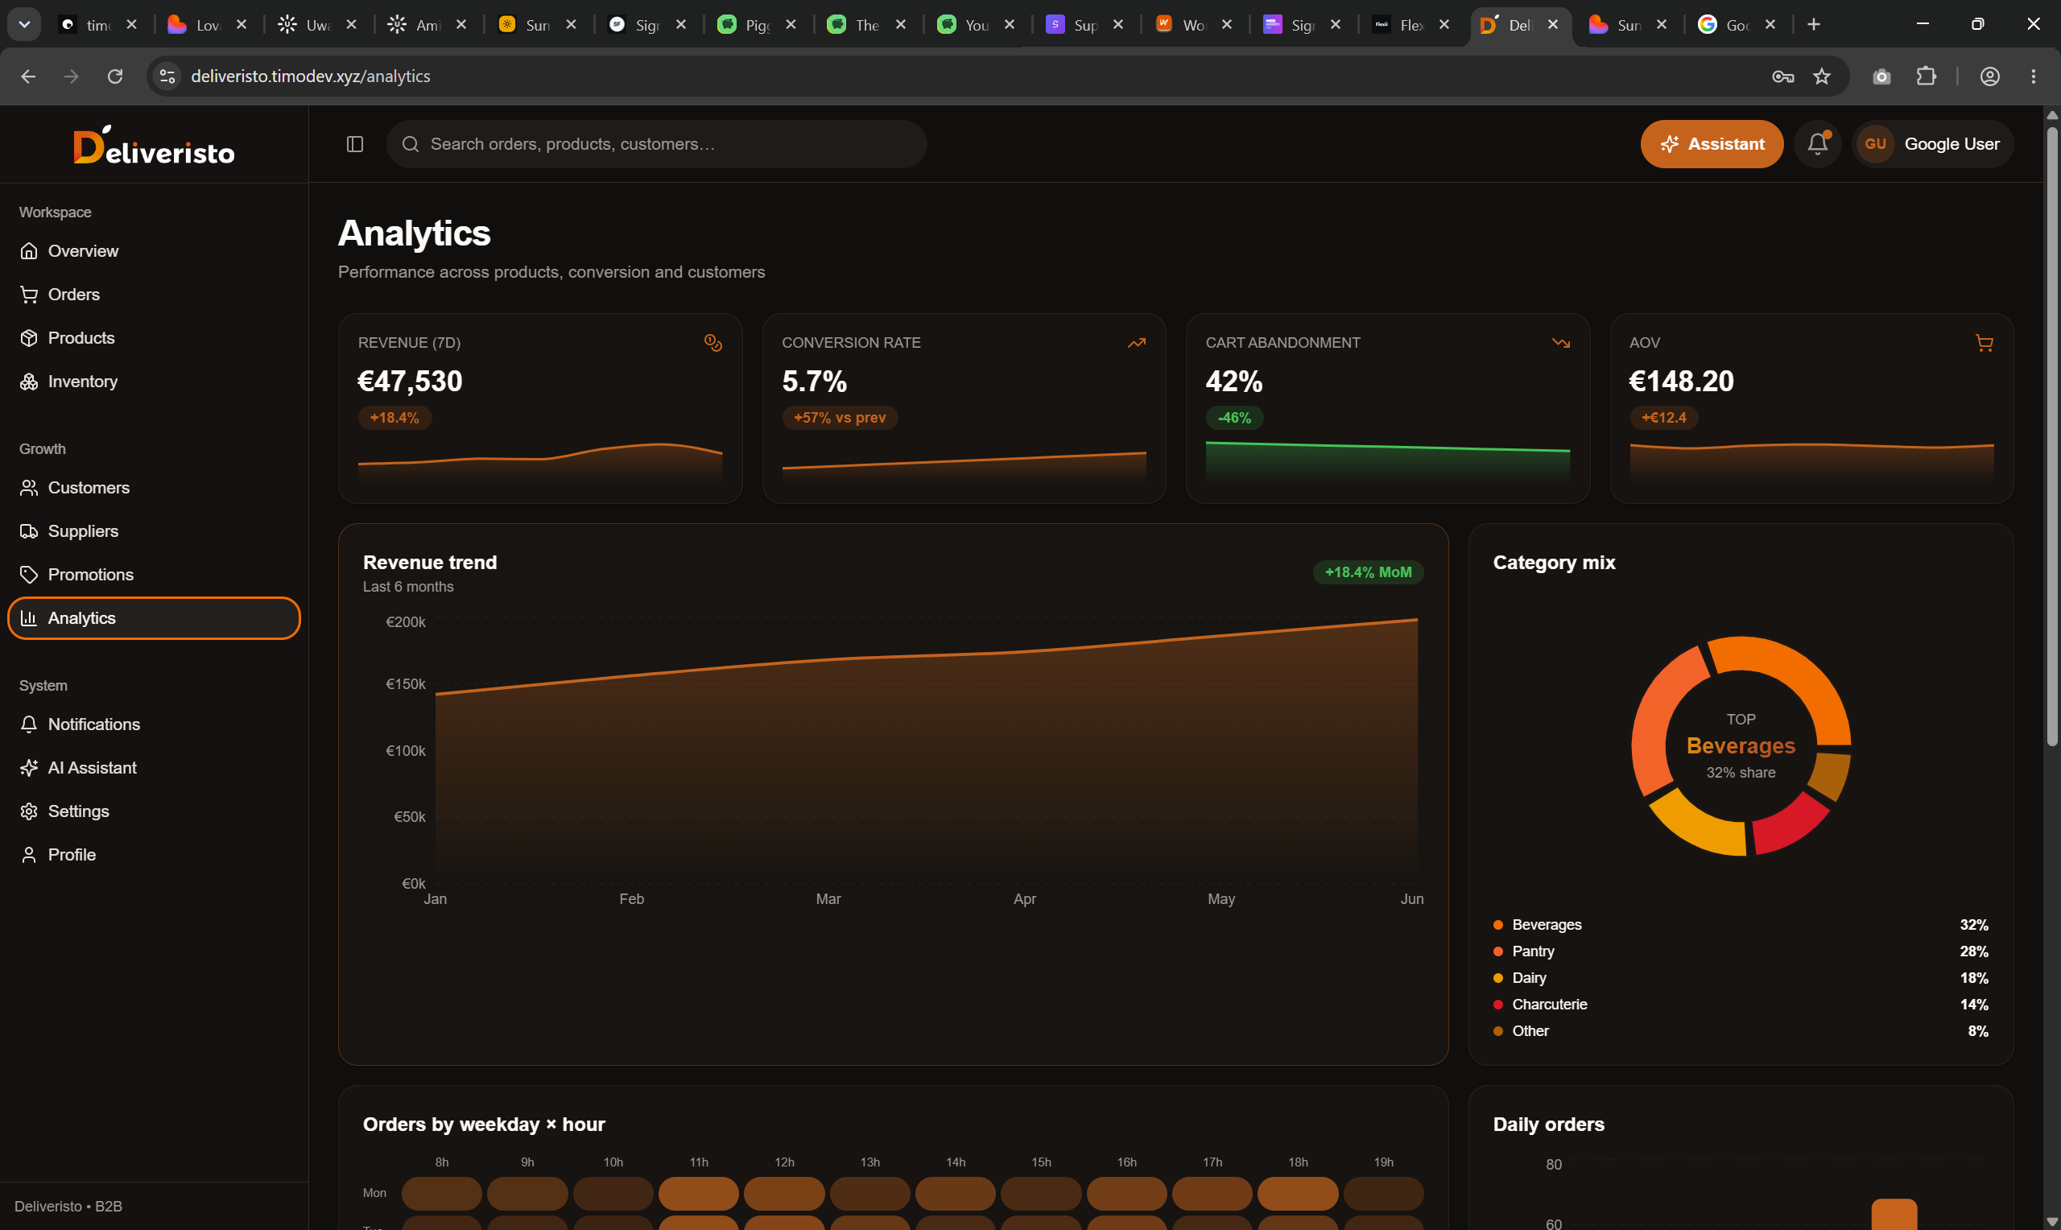The image size is (2061, 1230).
Task: Click the Promotions tag icon
Action: pos(29,575)
